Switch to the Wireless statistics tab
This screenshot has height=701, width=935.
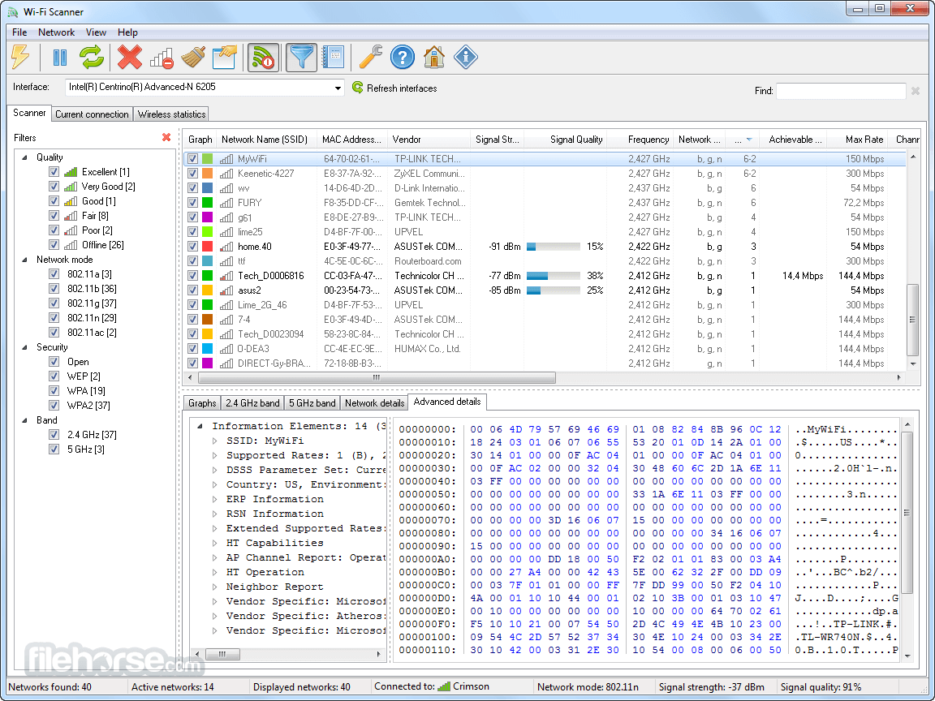point(172,114)
